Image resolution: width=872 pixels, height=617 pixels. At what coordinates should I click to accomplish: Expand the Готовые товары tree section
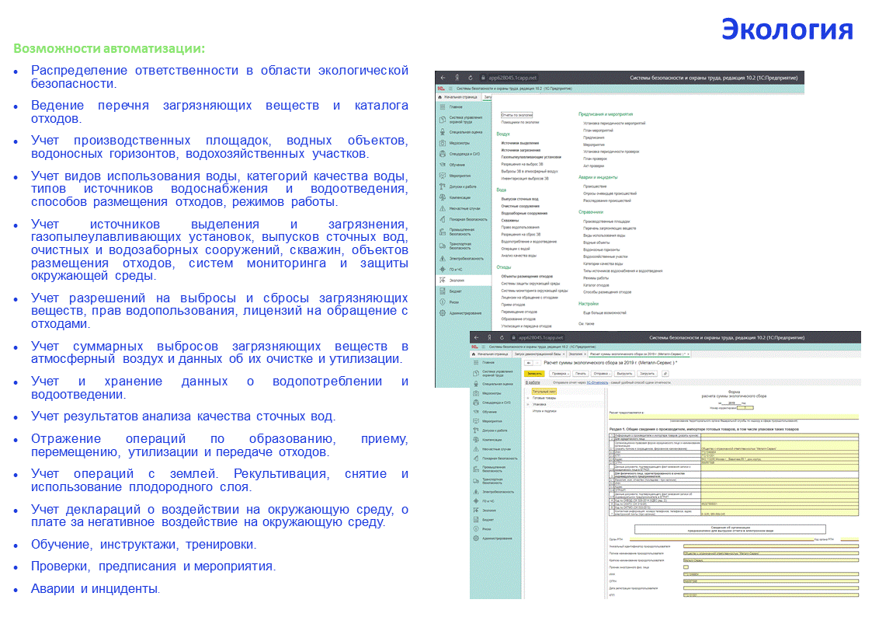click(x=528, y=399)
